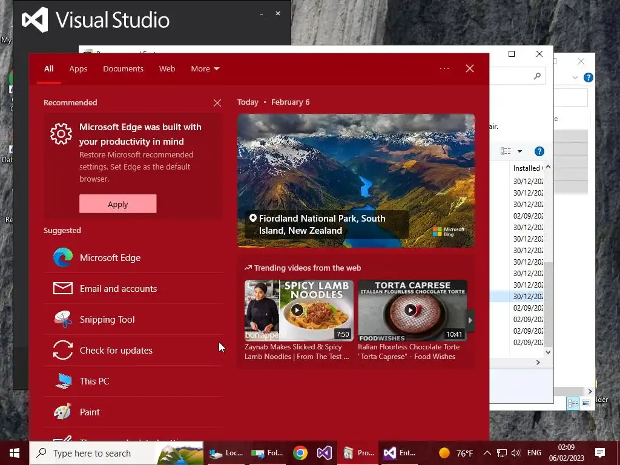Click search icon in Programs window search box
The image size is (620, 465).
537,76
